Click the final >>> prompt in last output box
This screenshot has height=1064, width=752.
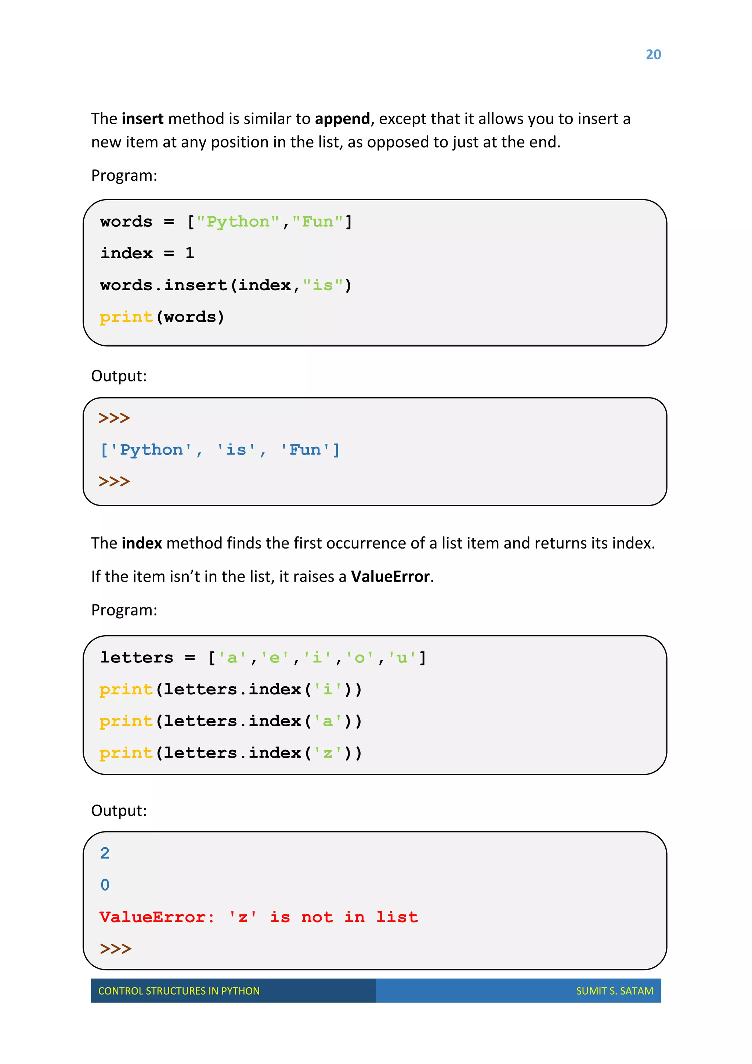pyautogui.click(x=116, y=949)
